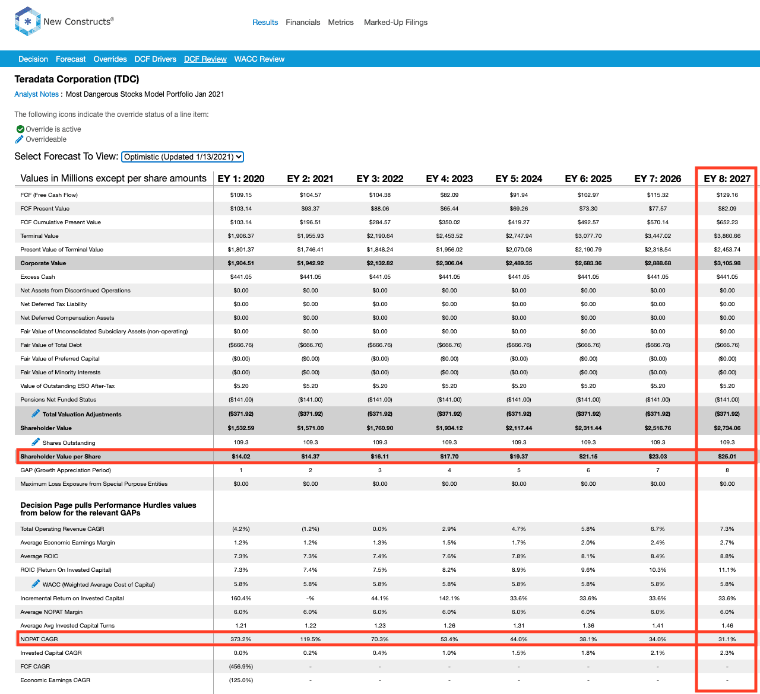
Task: Go to the Forecast page
Action: 71,59
